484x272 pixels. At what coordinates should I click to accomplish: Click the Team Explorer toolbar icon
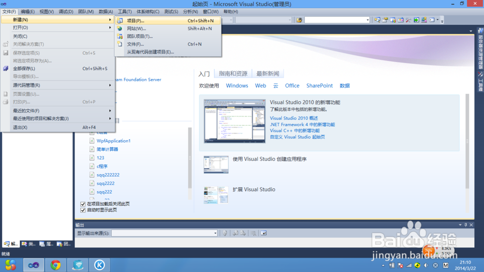(393, 20)
